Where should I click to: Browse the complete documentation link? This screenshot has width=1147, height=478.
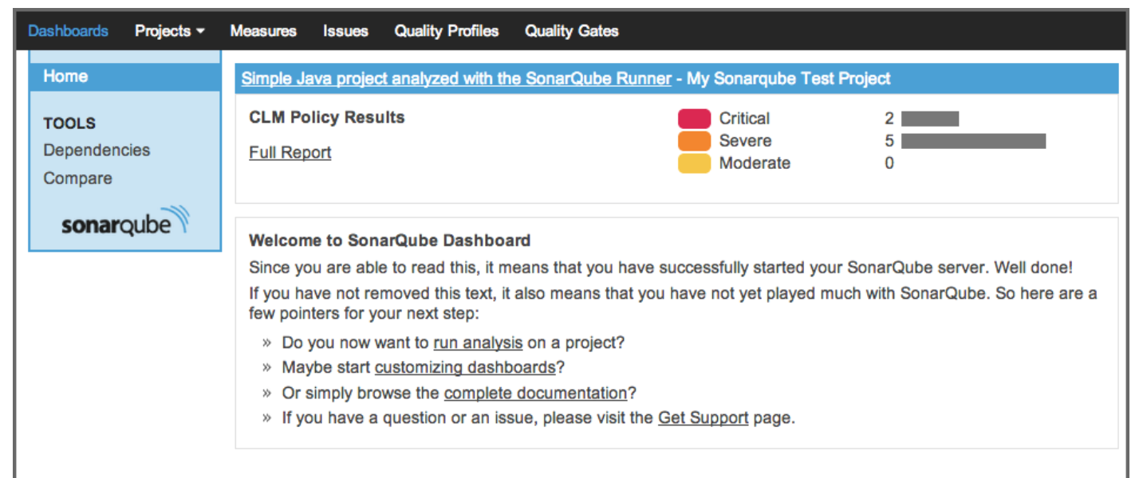click(535, 394)
